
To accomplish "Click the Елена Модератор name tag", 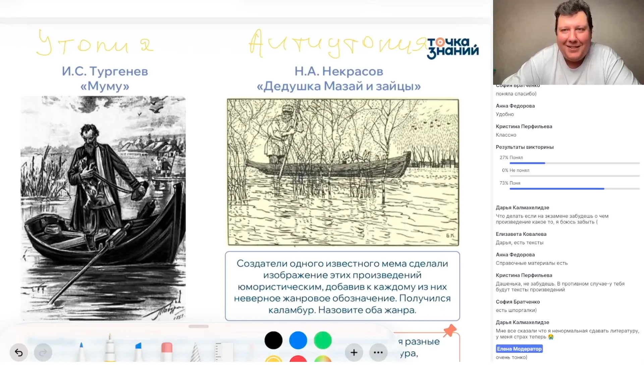I will (x=519, y=348).
